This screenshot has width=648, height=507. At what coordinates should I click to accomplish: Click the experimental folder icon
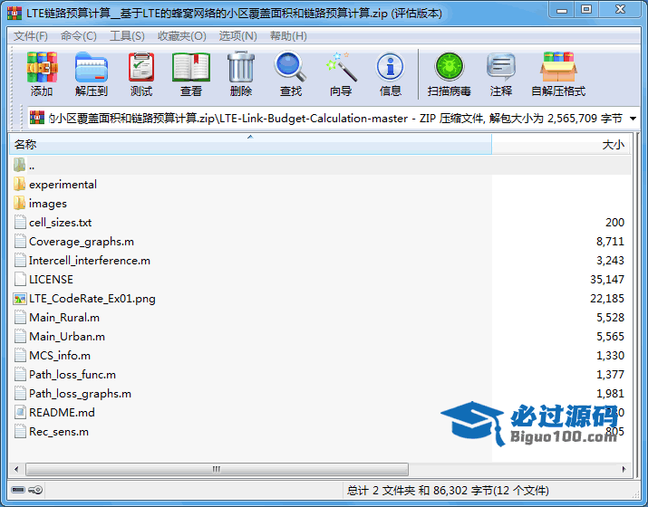pos(19,184)
